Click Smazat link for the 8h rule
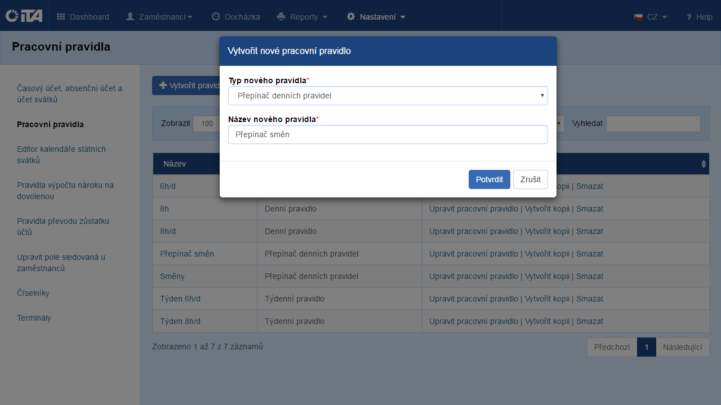 (x=589, y=209)
